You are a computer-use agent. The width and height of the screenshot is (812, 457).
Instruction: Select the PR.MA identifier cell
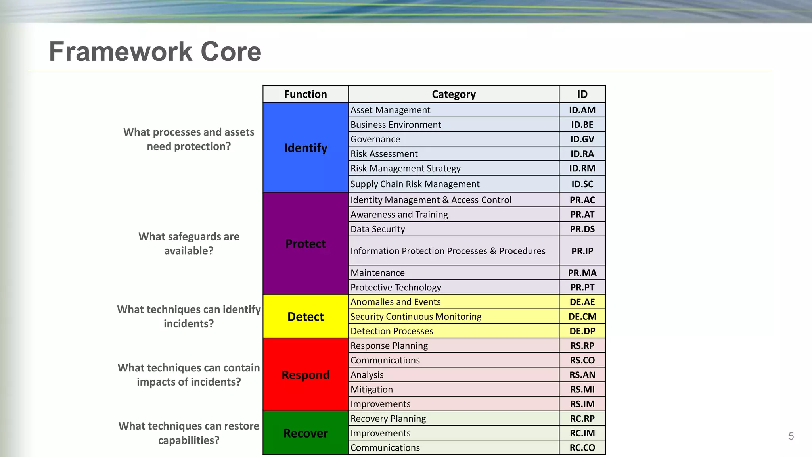tap(582, 273)
